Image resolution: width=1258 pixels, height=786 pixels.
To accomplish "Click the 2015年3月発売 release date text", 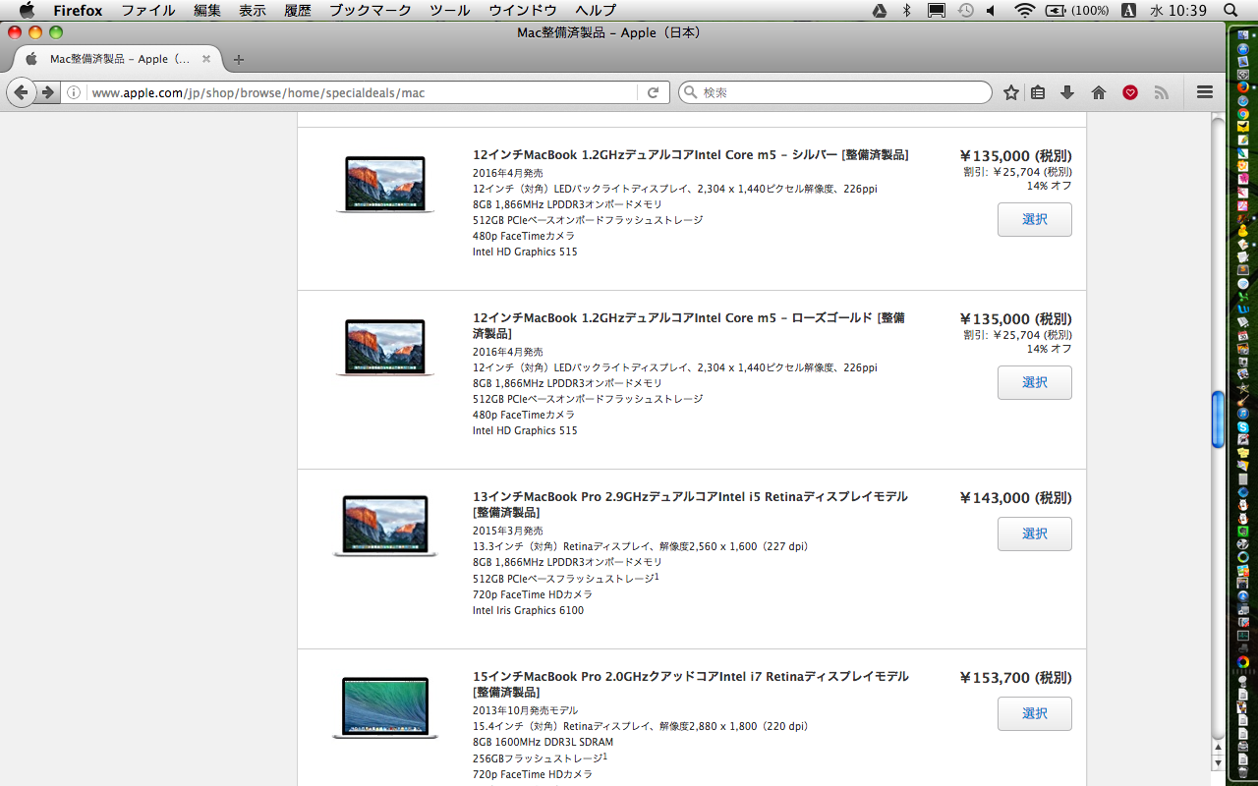I will pyautogui.click(x=507, y=531).
